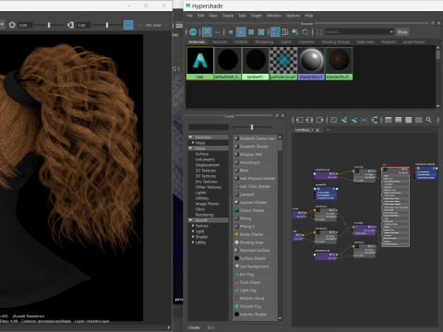Toggle the blue color management button in render view
The height and width of the screenshot is (332, 443).
click(x=128, y=25)
